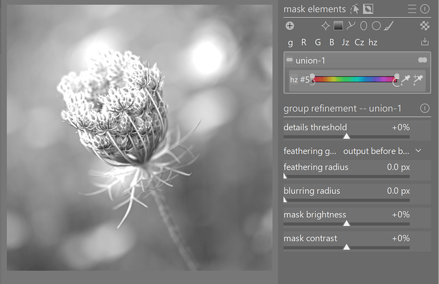The height and width of the screenshot is (284, 439).
Task: Click the mask elements header title
Action: click(x=315, y=9)
